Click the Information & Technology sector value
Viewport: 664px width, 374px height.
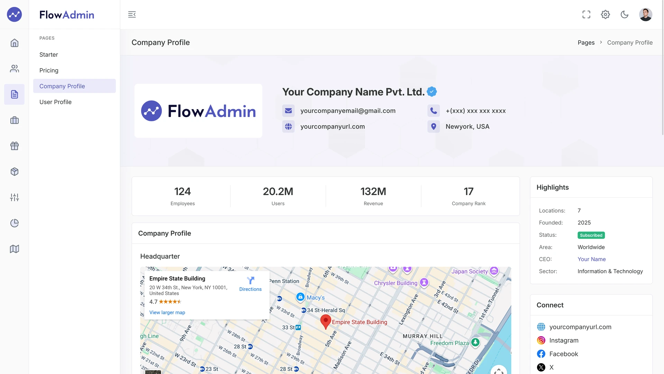[x=610, y=271]
